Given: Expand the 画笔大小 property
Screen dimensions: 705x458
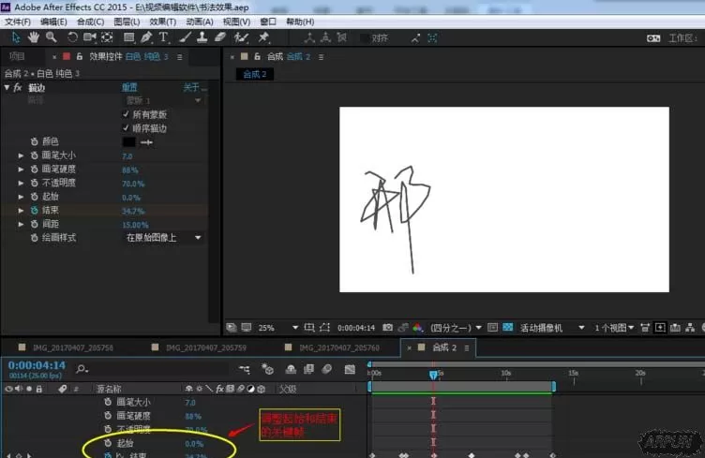Looking at the screenshot, I should click(21, 155).
